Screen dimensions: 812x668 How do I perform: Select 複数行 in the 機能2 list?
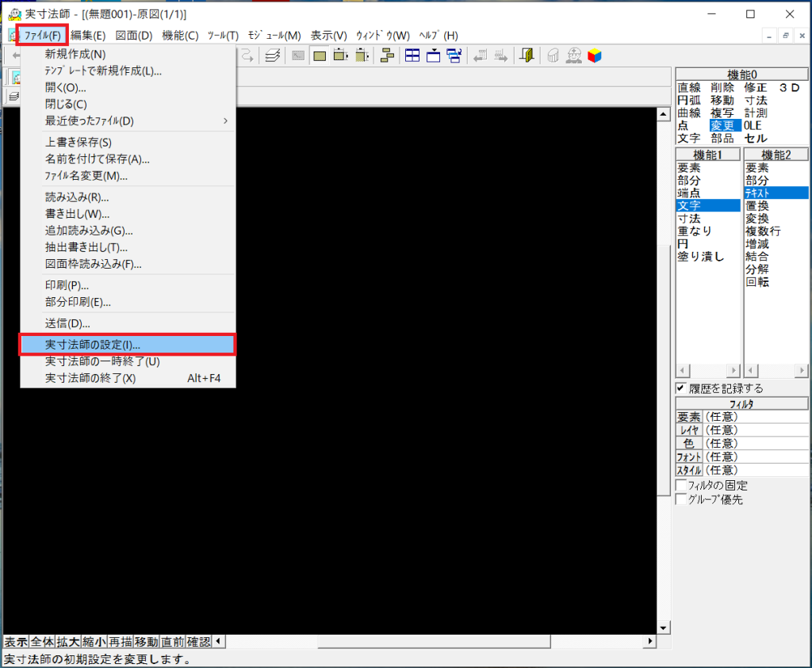click(776, 231)
